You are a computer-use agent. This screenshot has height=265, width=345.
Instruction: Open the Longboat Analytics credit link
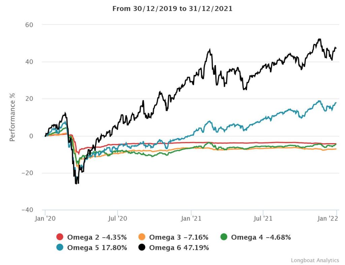point(315,260)
